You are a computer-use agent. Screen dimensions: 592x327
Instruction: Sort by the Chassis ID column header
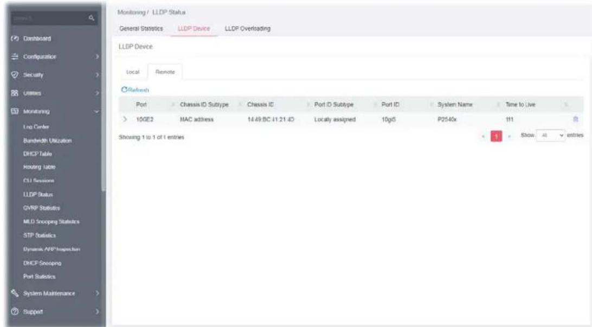261,105
